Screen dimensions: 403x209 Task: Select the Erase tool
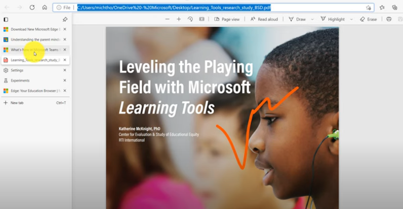pos(368,19)
